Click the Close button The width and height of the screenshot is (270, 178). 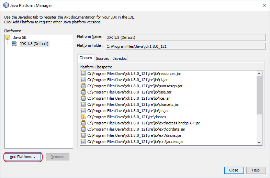234,170
